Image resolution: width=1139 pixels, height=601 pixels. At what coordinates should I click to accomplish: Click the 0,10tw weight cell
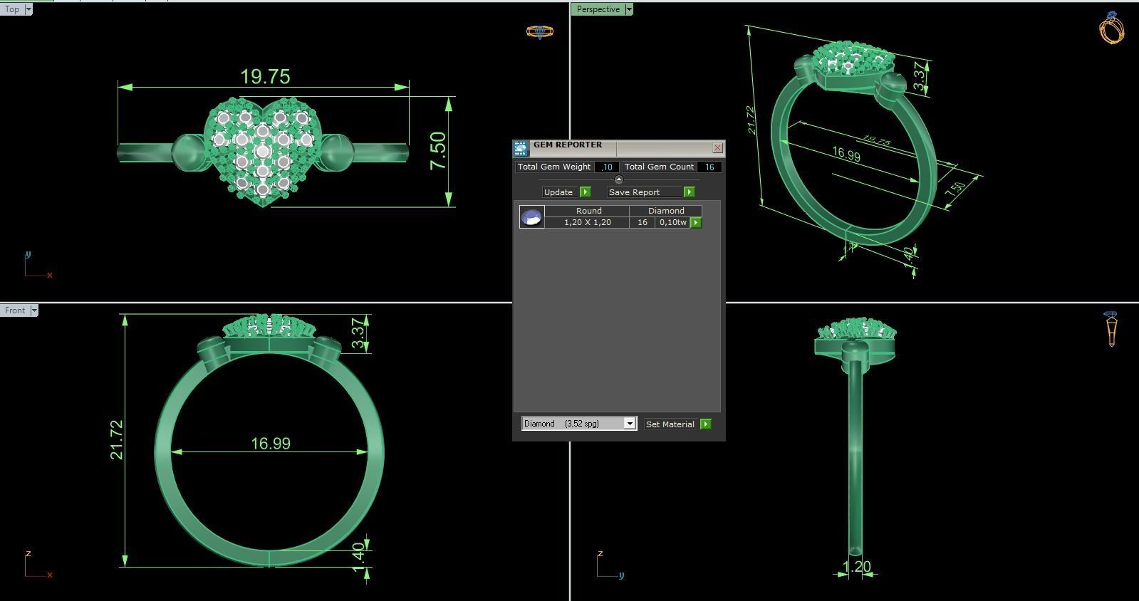(673, 222)
